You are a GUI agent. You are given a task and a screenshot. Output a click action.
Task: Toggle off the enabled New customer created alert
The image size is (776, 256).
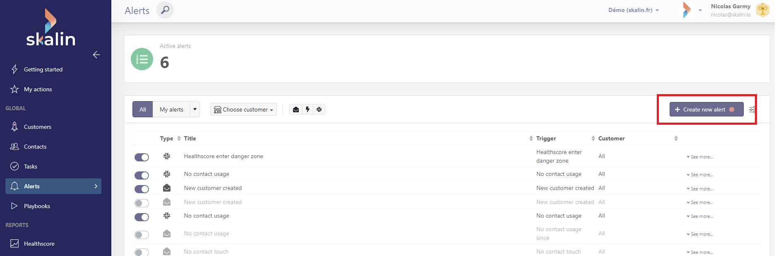click(142, 189)
